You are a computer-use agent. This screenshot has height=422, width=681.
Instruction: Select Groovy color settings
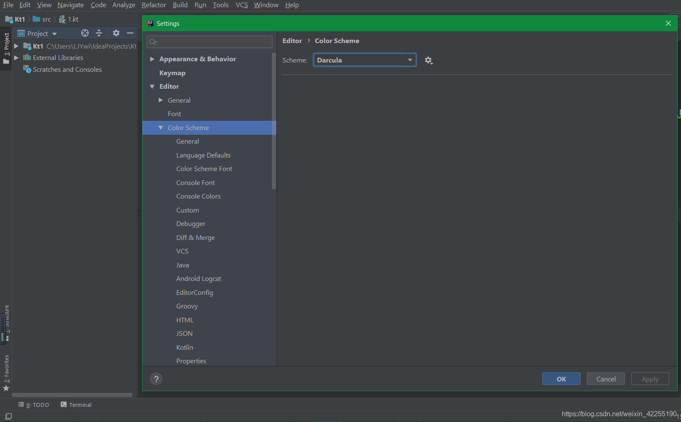tap(187, 306)
